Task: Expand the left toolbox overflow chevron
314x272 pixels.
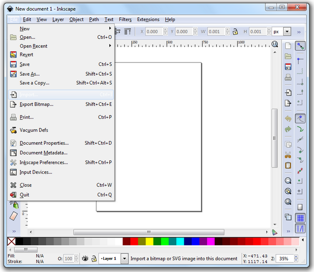Action: pyautogui.click(x=14, y=231)
